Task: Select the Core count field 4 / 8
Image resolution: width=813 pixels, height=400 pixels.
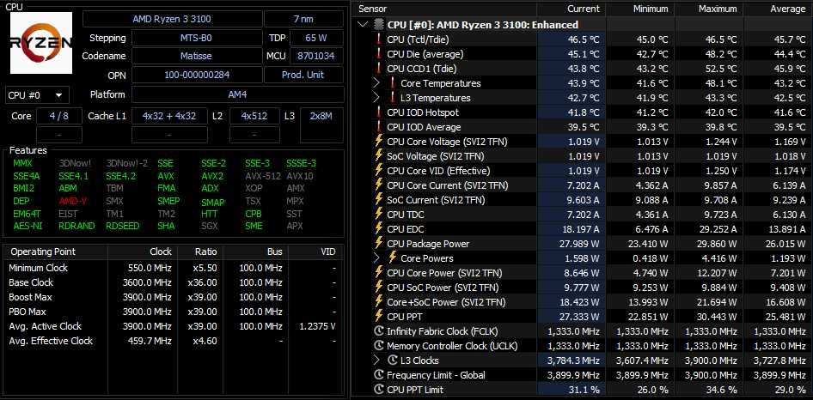Action: point(59,116)
